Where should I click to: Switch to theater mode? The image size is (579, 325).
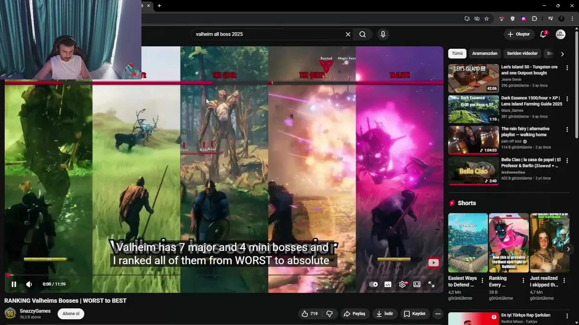coord(417,284)
